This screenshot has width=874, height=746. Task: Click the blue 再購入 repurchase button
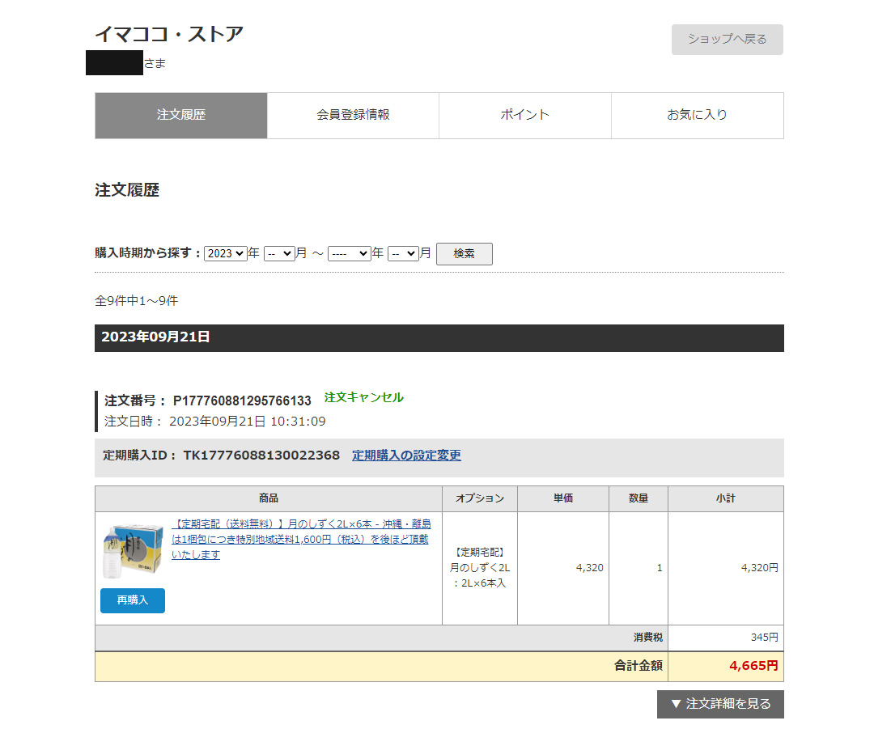click(132, 600)
